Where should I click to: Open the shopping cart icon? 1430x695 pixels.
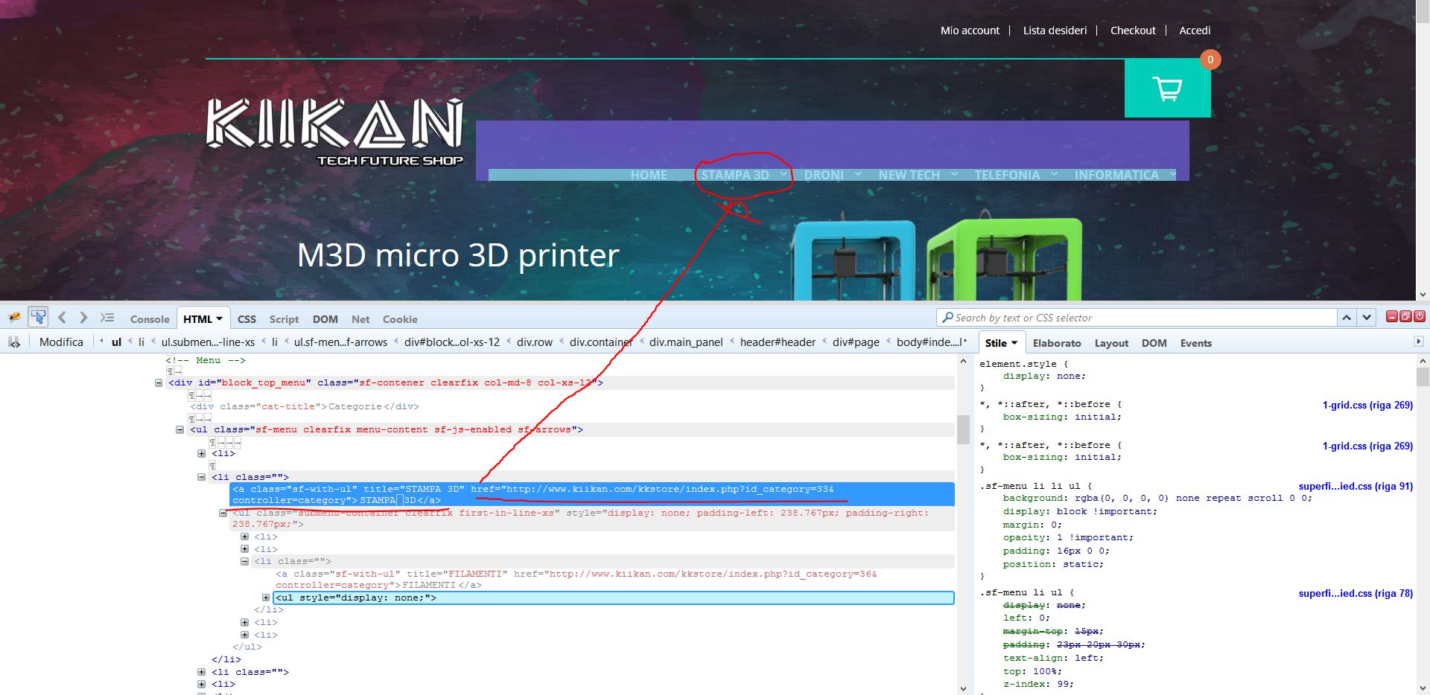(1167, 89)
